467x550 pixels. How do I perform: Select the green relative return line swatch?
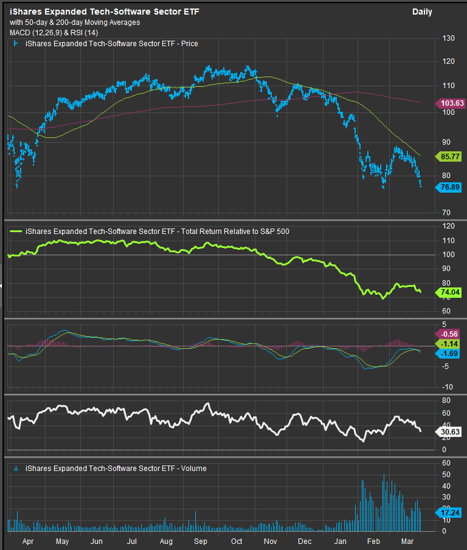(x=16, y=232)
